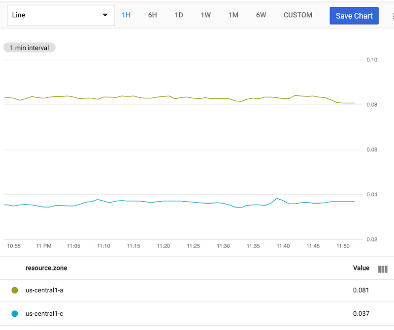Click the cyan color swatch for us-central1-c

pos(14,313)
